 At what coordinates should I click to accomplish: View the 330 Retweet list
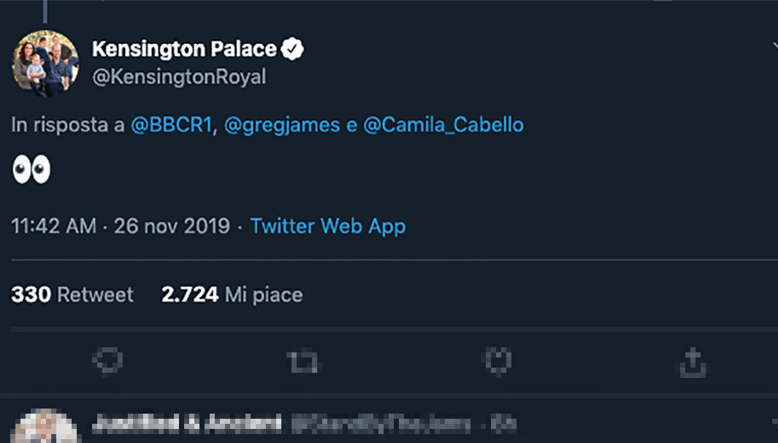click(72, 294)
